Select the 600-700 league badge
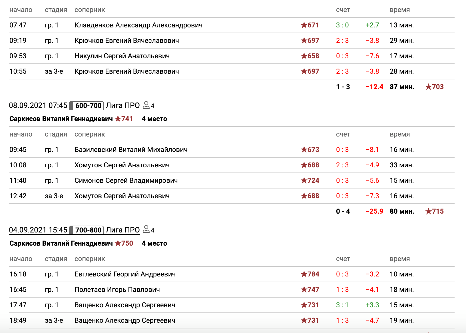 (x=88, y=106)
